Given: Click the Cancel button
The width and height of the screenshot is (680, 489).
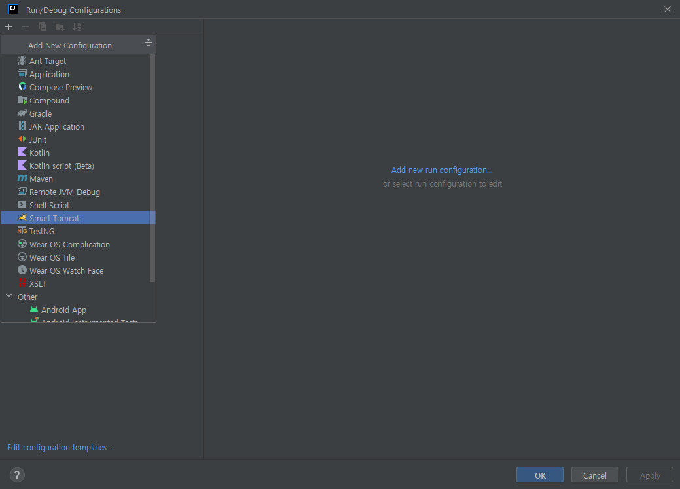Looking at the screenshot, I should pyautogui.click(x=594, y=475).
